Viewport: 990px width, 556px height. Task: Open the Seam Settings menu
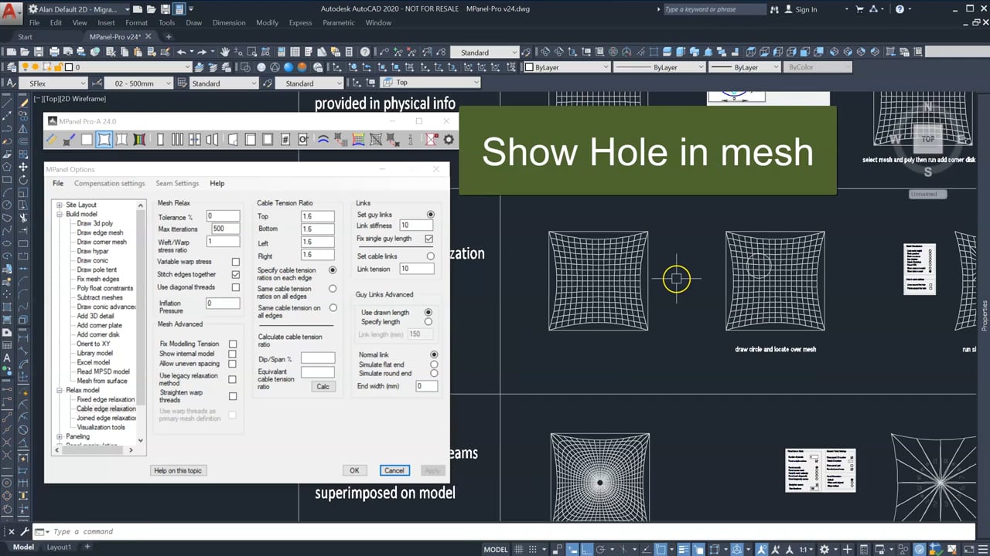177,183
